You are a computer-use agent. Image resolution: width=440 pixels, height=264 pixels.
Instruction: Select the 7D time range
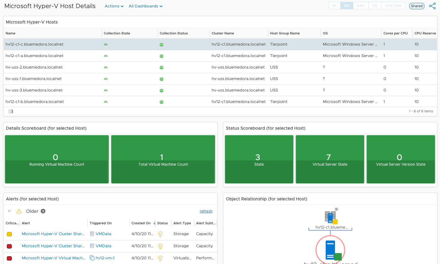click(375, 6)
